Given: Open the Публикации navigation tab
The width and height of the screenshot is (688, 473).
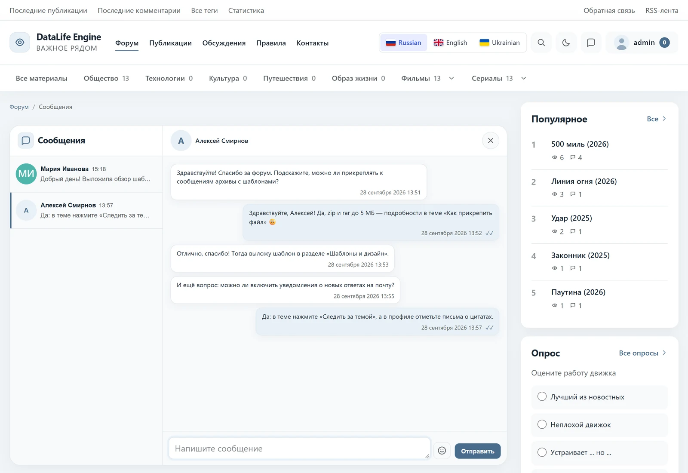Looking at the screenshot, I should [x=170, y=43].
